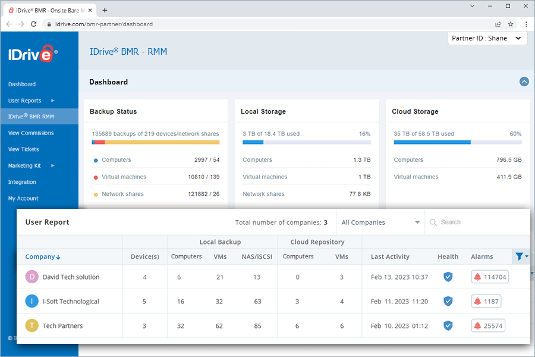Click the Search field in User Report
The image size is (535, 357).
point(478,223)
